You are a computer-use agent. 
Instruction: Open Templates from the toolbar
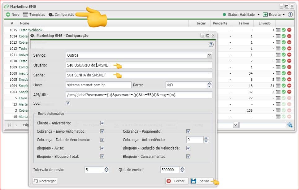coord(34,15)
